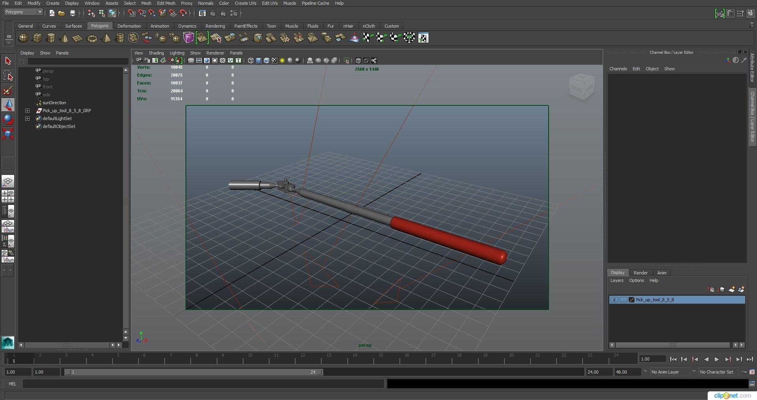Image resolution: width=757 pixels, height=400 pixels.
Task: Toggle use all lights yellow bulb
Action: click(x=282, y=60)
